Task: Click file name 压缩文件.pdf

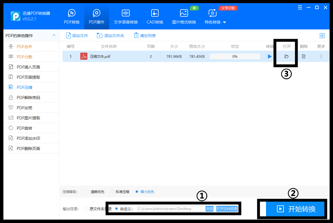Action: (100, 57)
